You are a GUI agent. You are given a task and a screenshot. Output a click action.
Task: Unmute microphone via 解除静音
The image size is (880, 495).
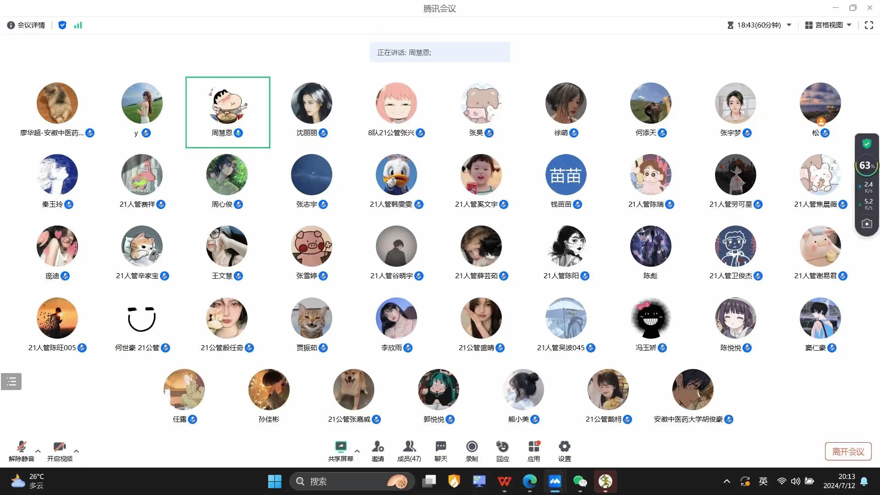[x=21, y=447]
